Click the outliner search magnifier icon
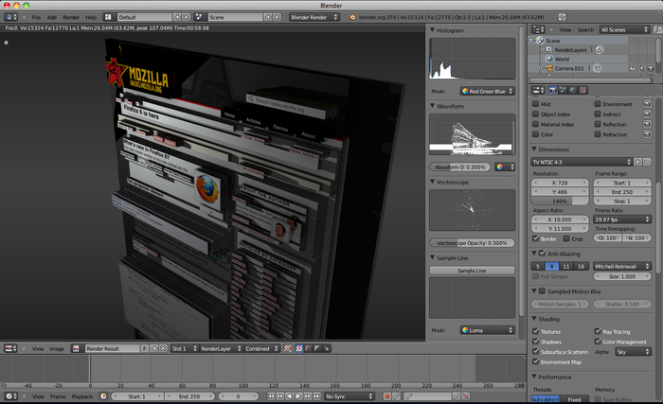Image resolution: width=663 pixels, height=404 pixels. coord(658,29)
